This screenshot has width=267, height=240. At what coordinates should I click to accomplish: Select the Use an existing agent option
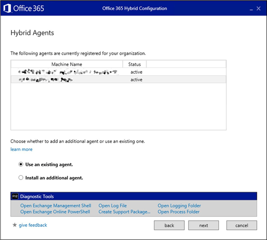coord(21,164)
